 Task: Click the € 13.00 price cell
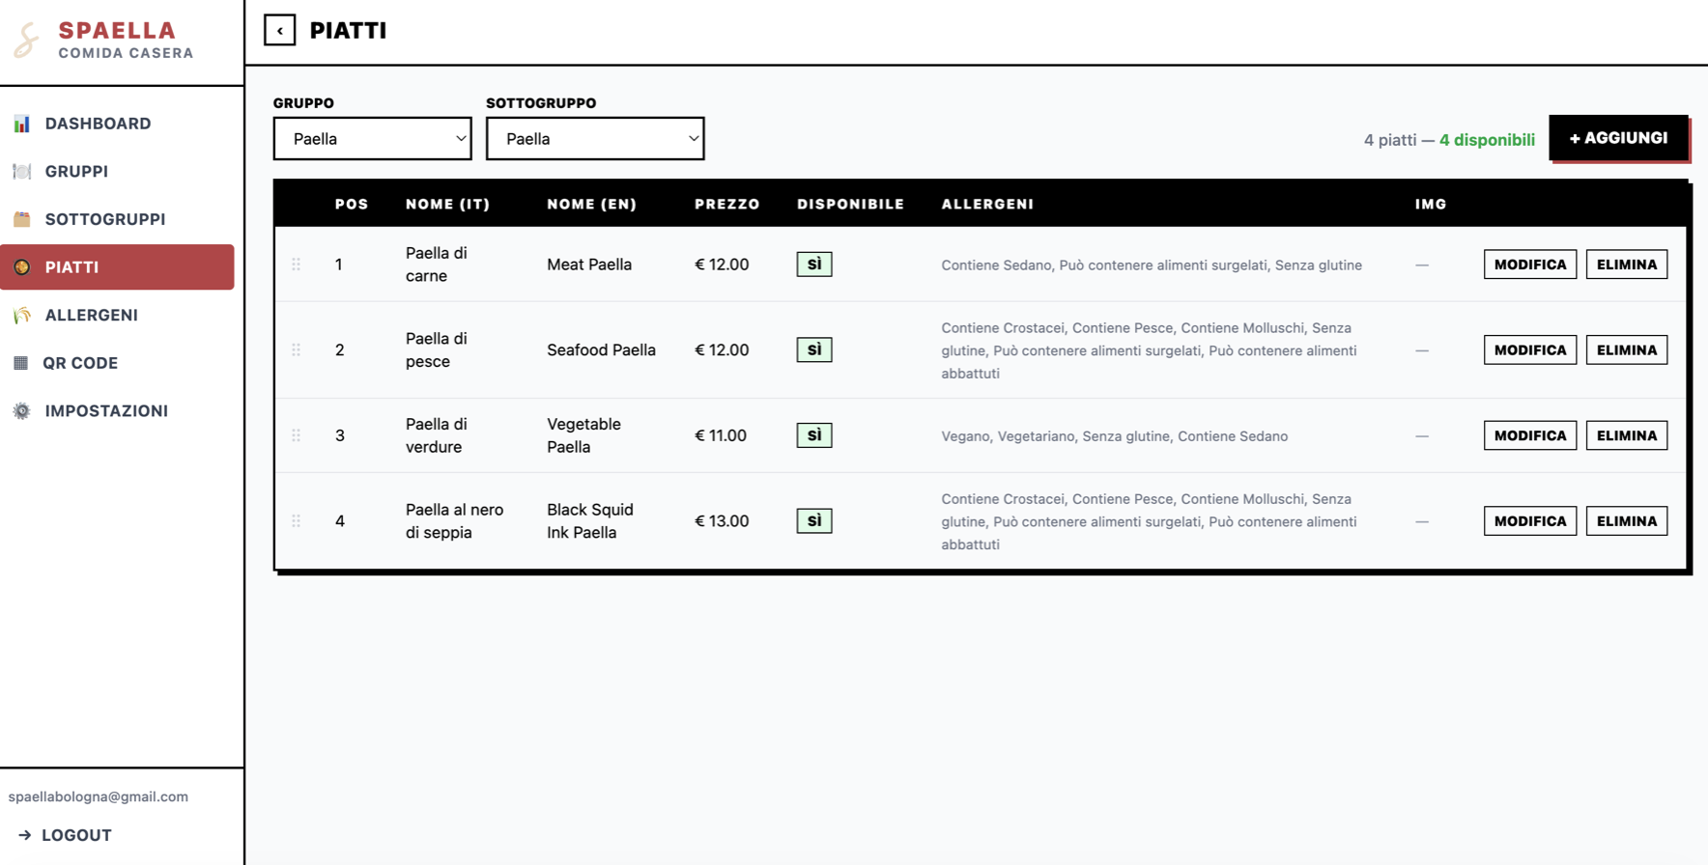(722, 521)
